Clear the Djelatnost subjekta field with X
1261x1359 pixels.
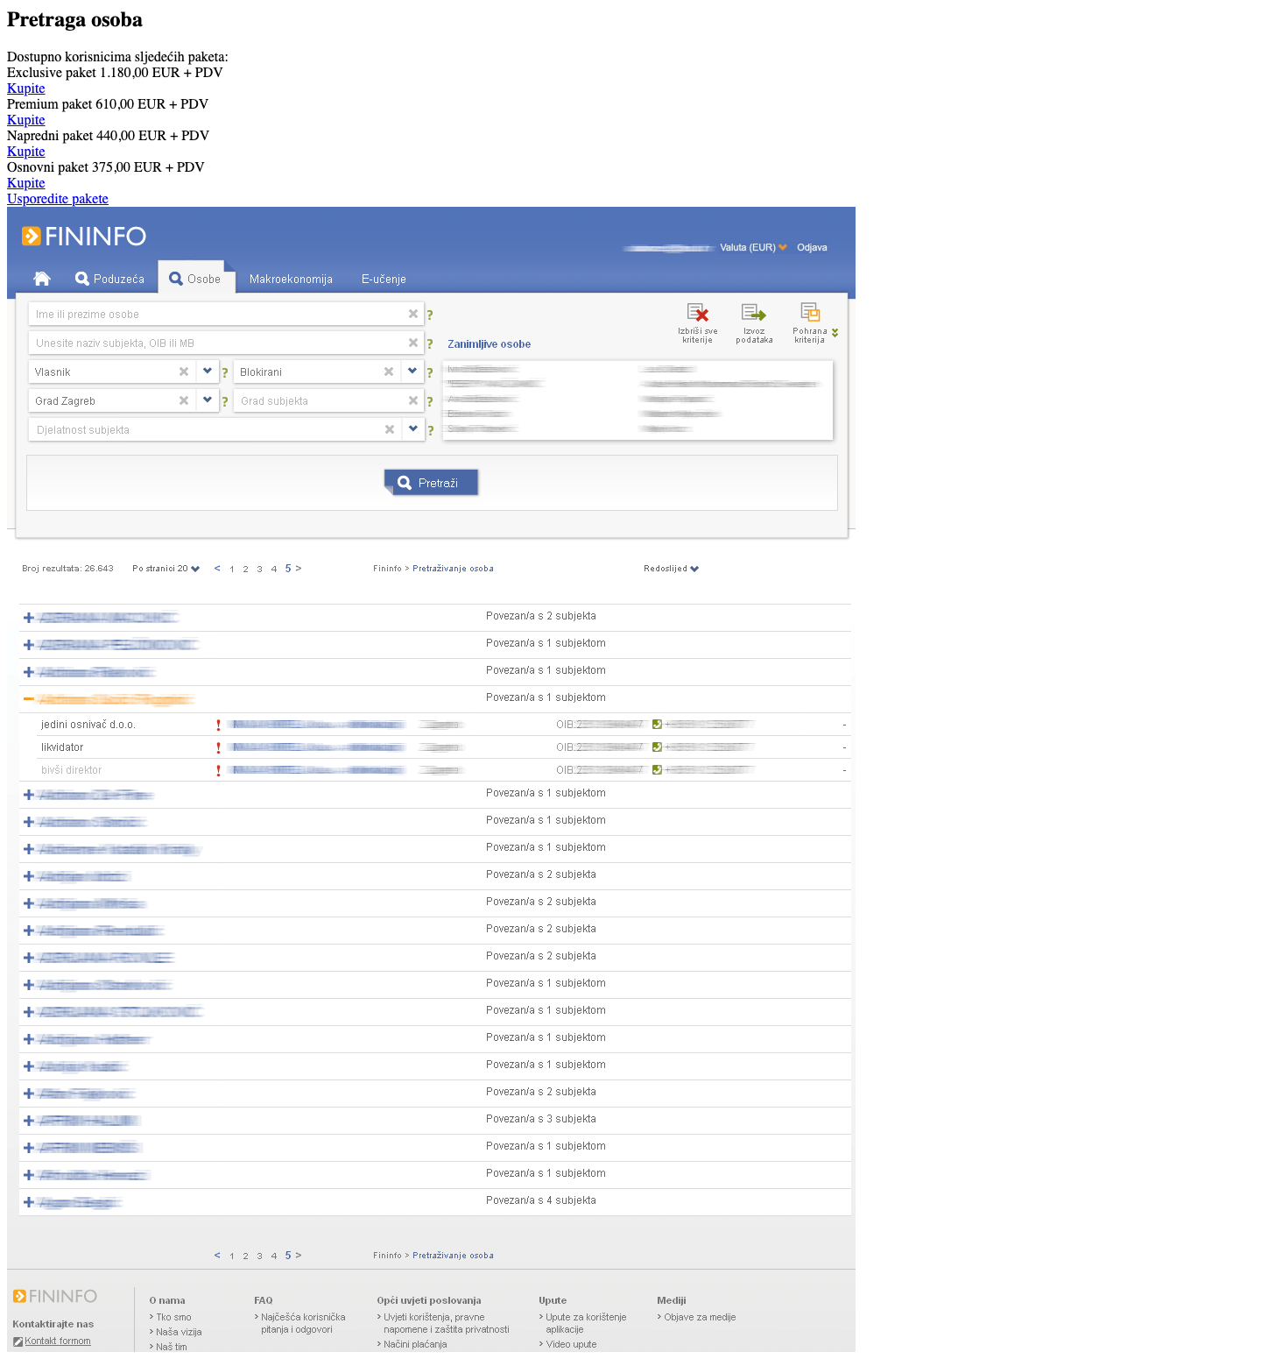point(390,429)
